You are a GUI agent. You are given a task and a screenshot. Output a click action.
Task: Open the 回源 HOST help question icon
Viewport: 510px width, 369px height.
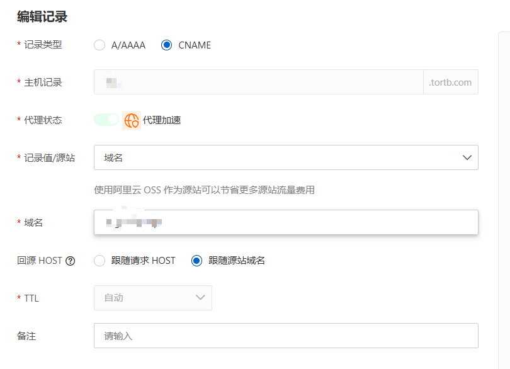71,261
